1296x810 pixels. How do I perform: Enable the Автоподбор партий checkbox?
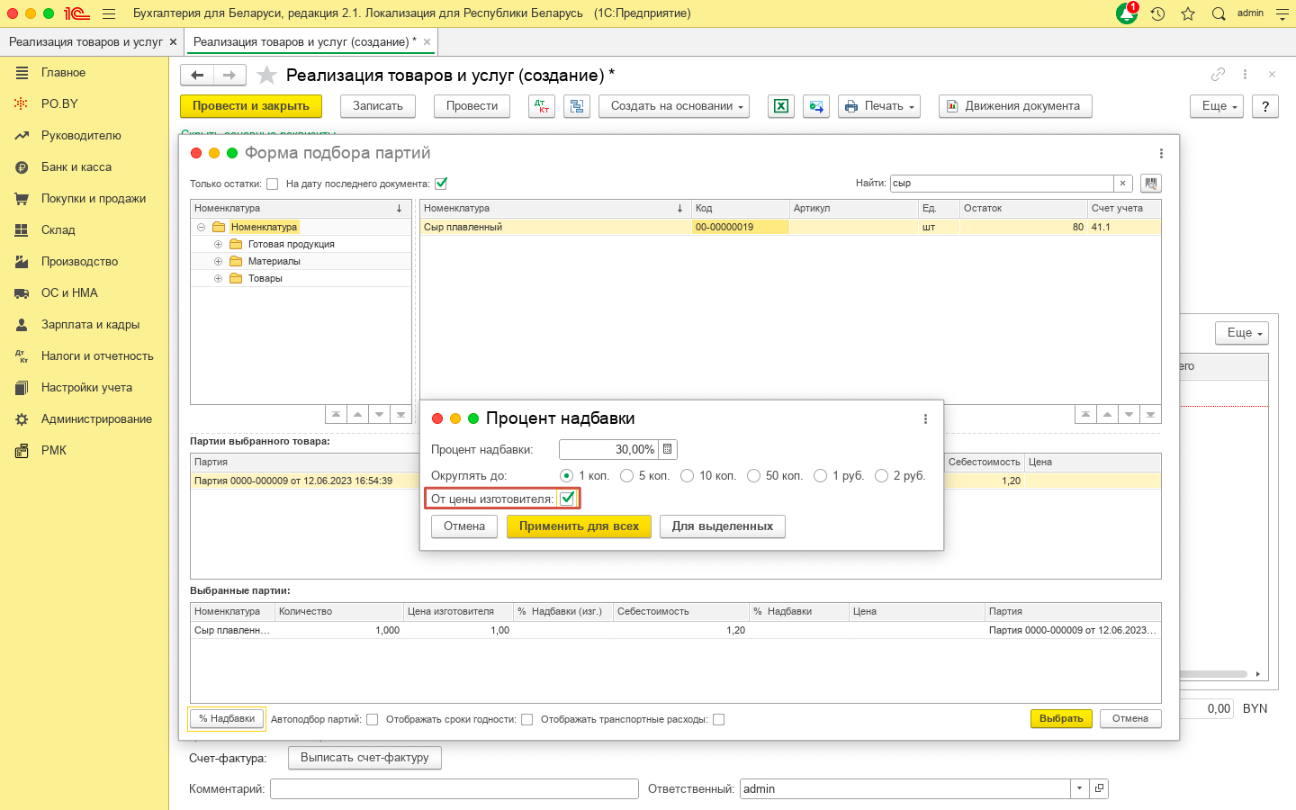373,719
